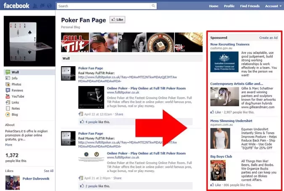This screenshot has height=191, width=284.
Task: Open Find Friends in top navigation
Action: pos(249,6)
